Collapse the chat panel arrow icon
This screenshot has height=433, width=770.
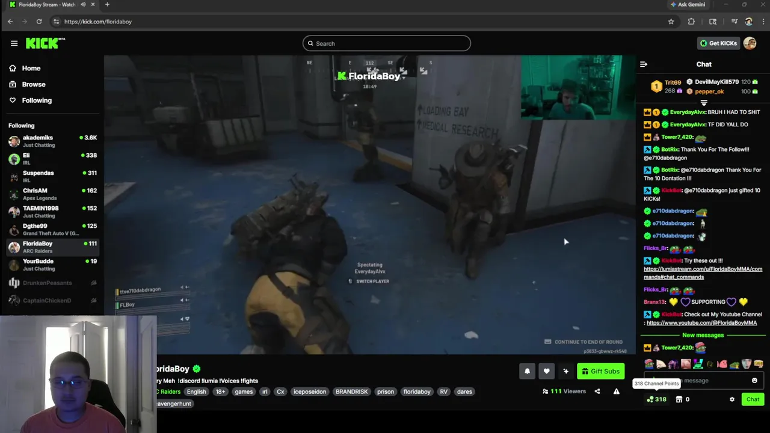[644, 64]
